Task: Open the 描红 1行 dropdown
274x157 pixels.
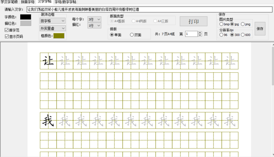Action: point(94,26)
